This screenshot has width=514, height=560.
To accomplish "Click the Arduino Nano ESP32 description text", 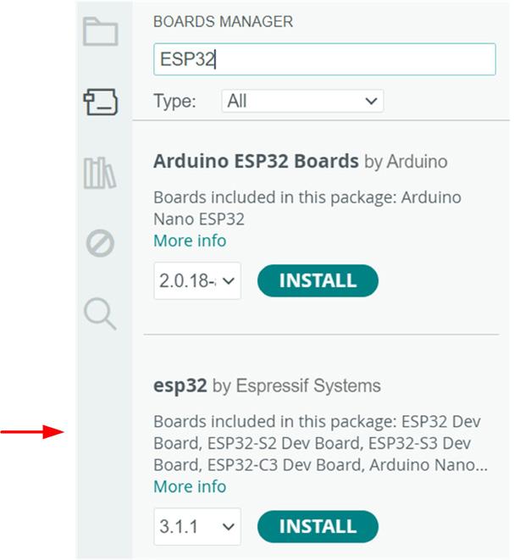I will [x=307, y=208].
